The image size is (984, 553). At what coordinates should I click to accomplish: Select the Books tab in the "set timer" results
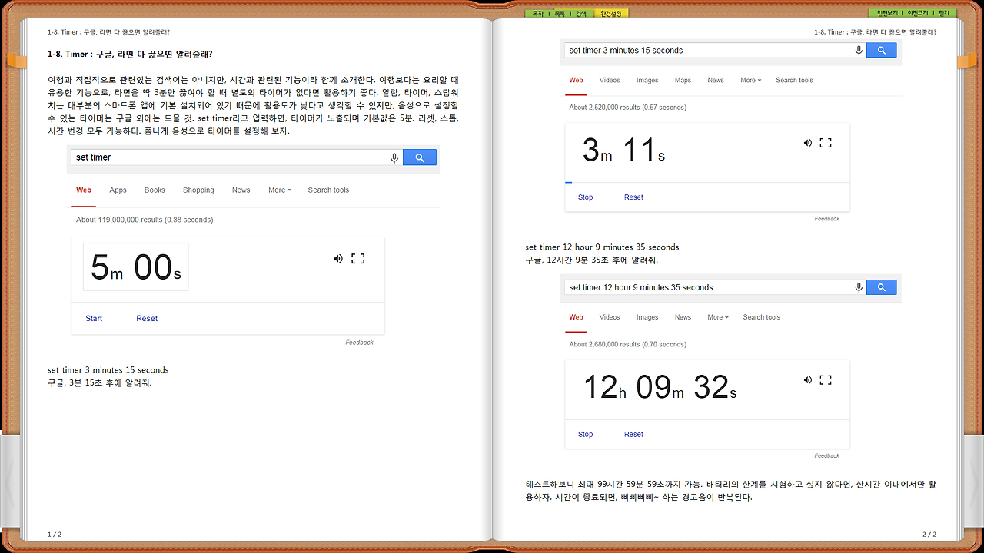155,190
